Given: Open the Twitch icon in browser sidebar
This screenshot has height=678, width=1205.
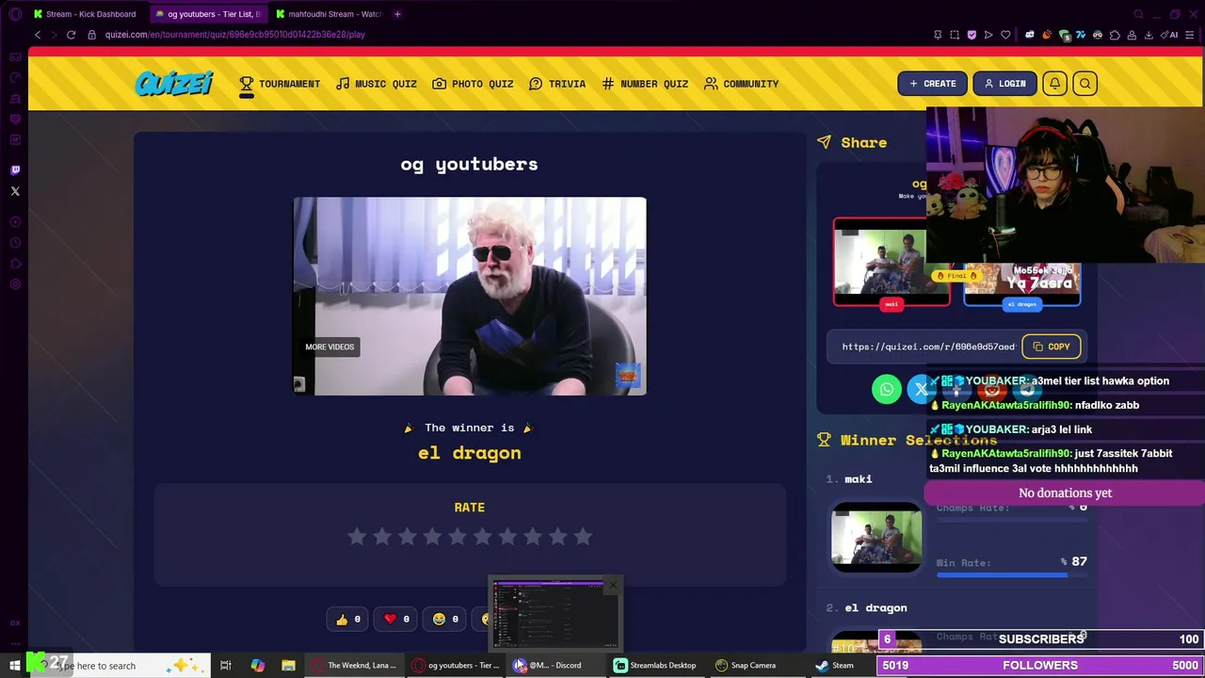Looking at the screenshot, I should [x=15, y=170].
